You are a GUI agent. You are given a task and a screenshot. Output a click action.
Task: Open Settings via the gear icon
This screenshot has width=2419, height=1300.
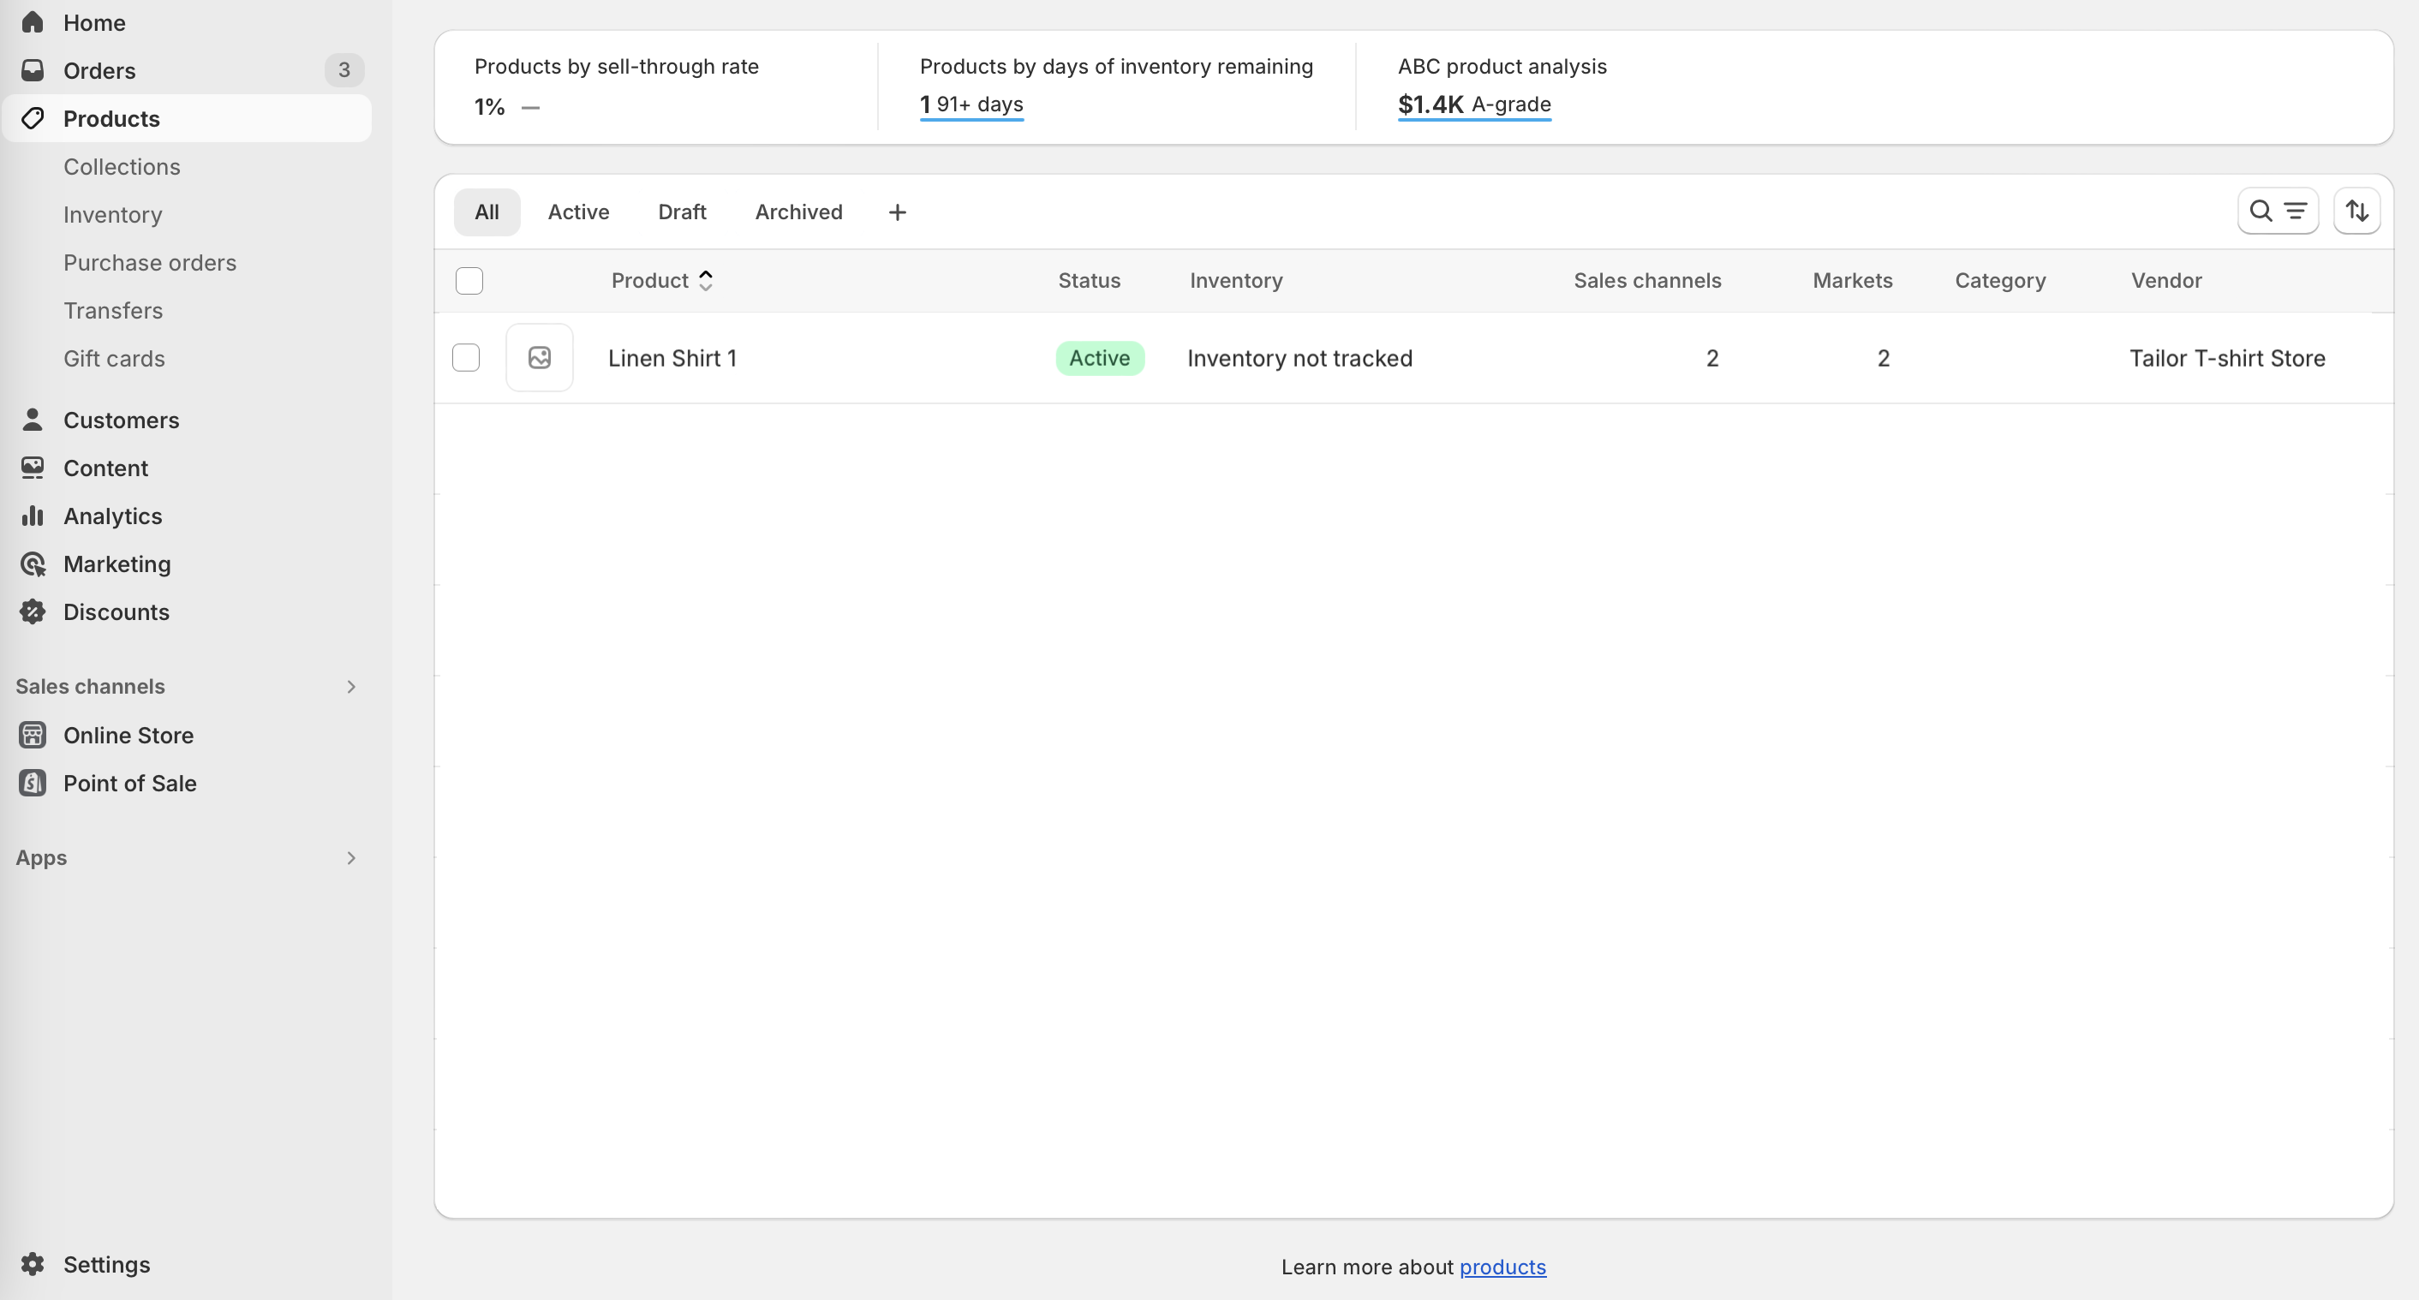click(x=33, y=1263)
